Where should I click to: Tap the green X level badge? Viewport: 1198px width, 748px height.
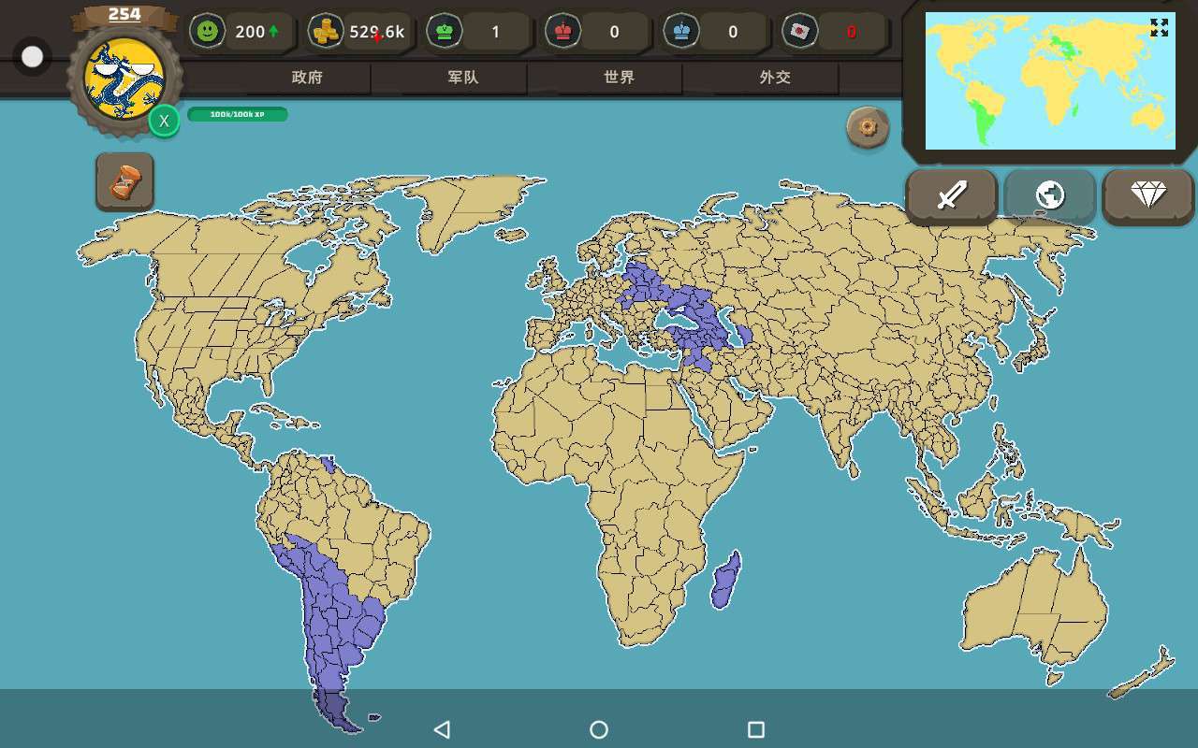pos(164,121)
